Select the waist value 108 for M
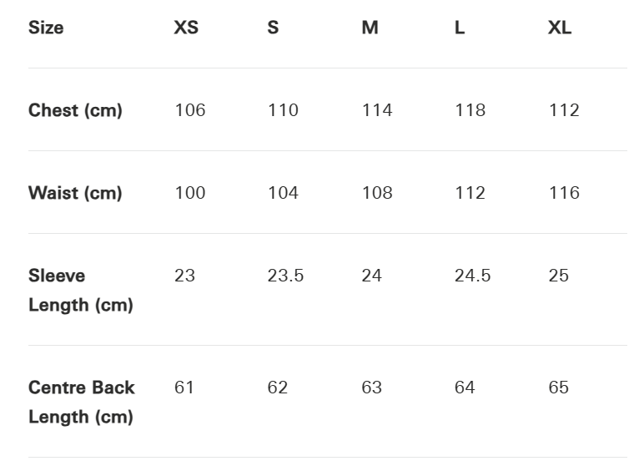634x461 pixels. (x=376, y=193)
